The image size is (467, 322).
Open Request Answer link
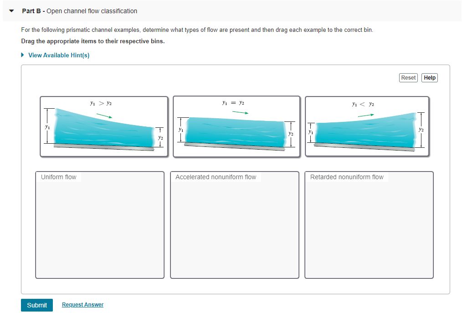(x=82, y=304)
